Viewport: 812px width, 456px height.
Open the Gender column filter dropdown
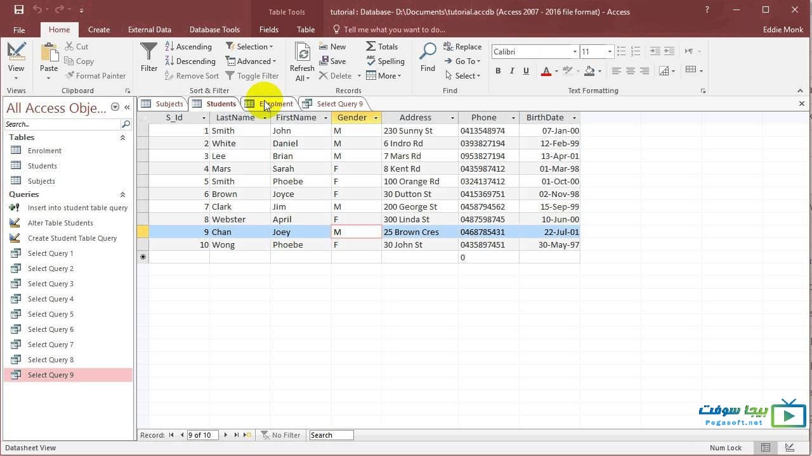[376, 118]
